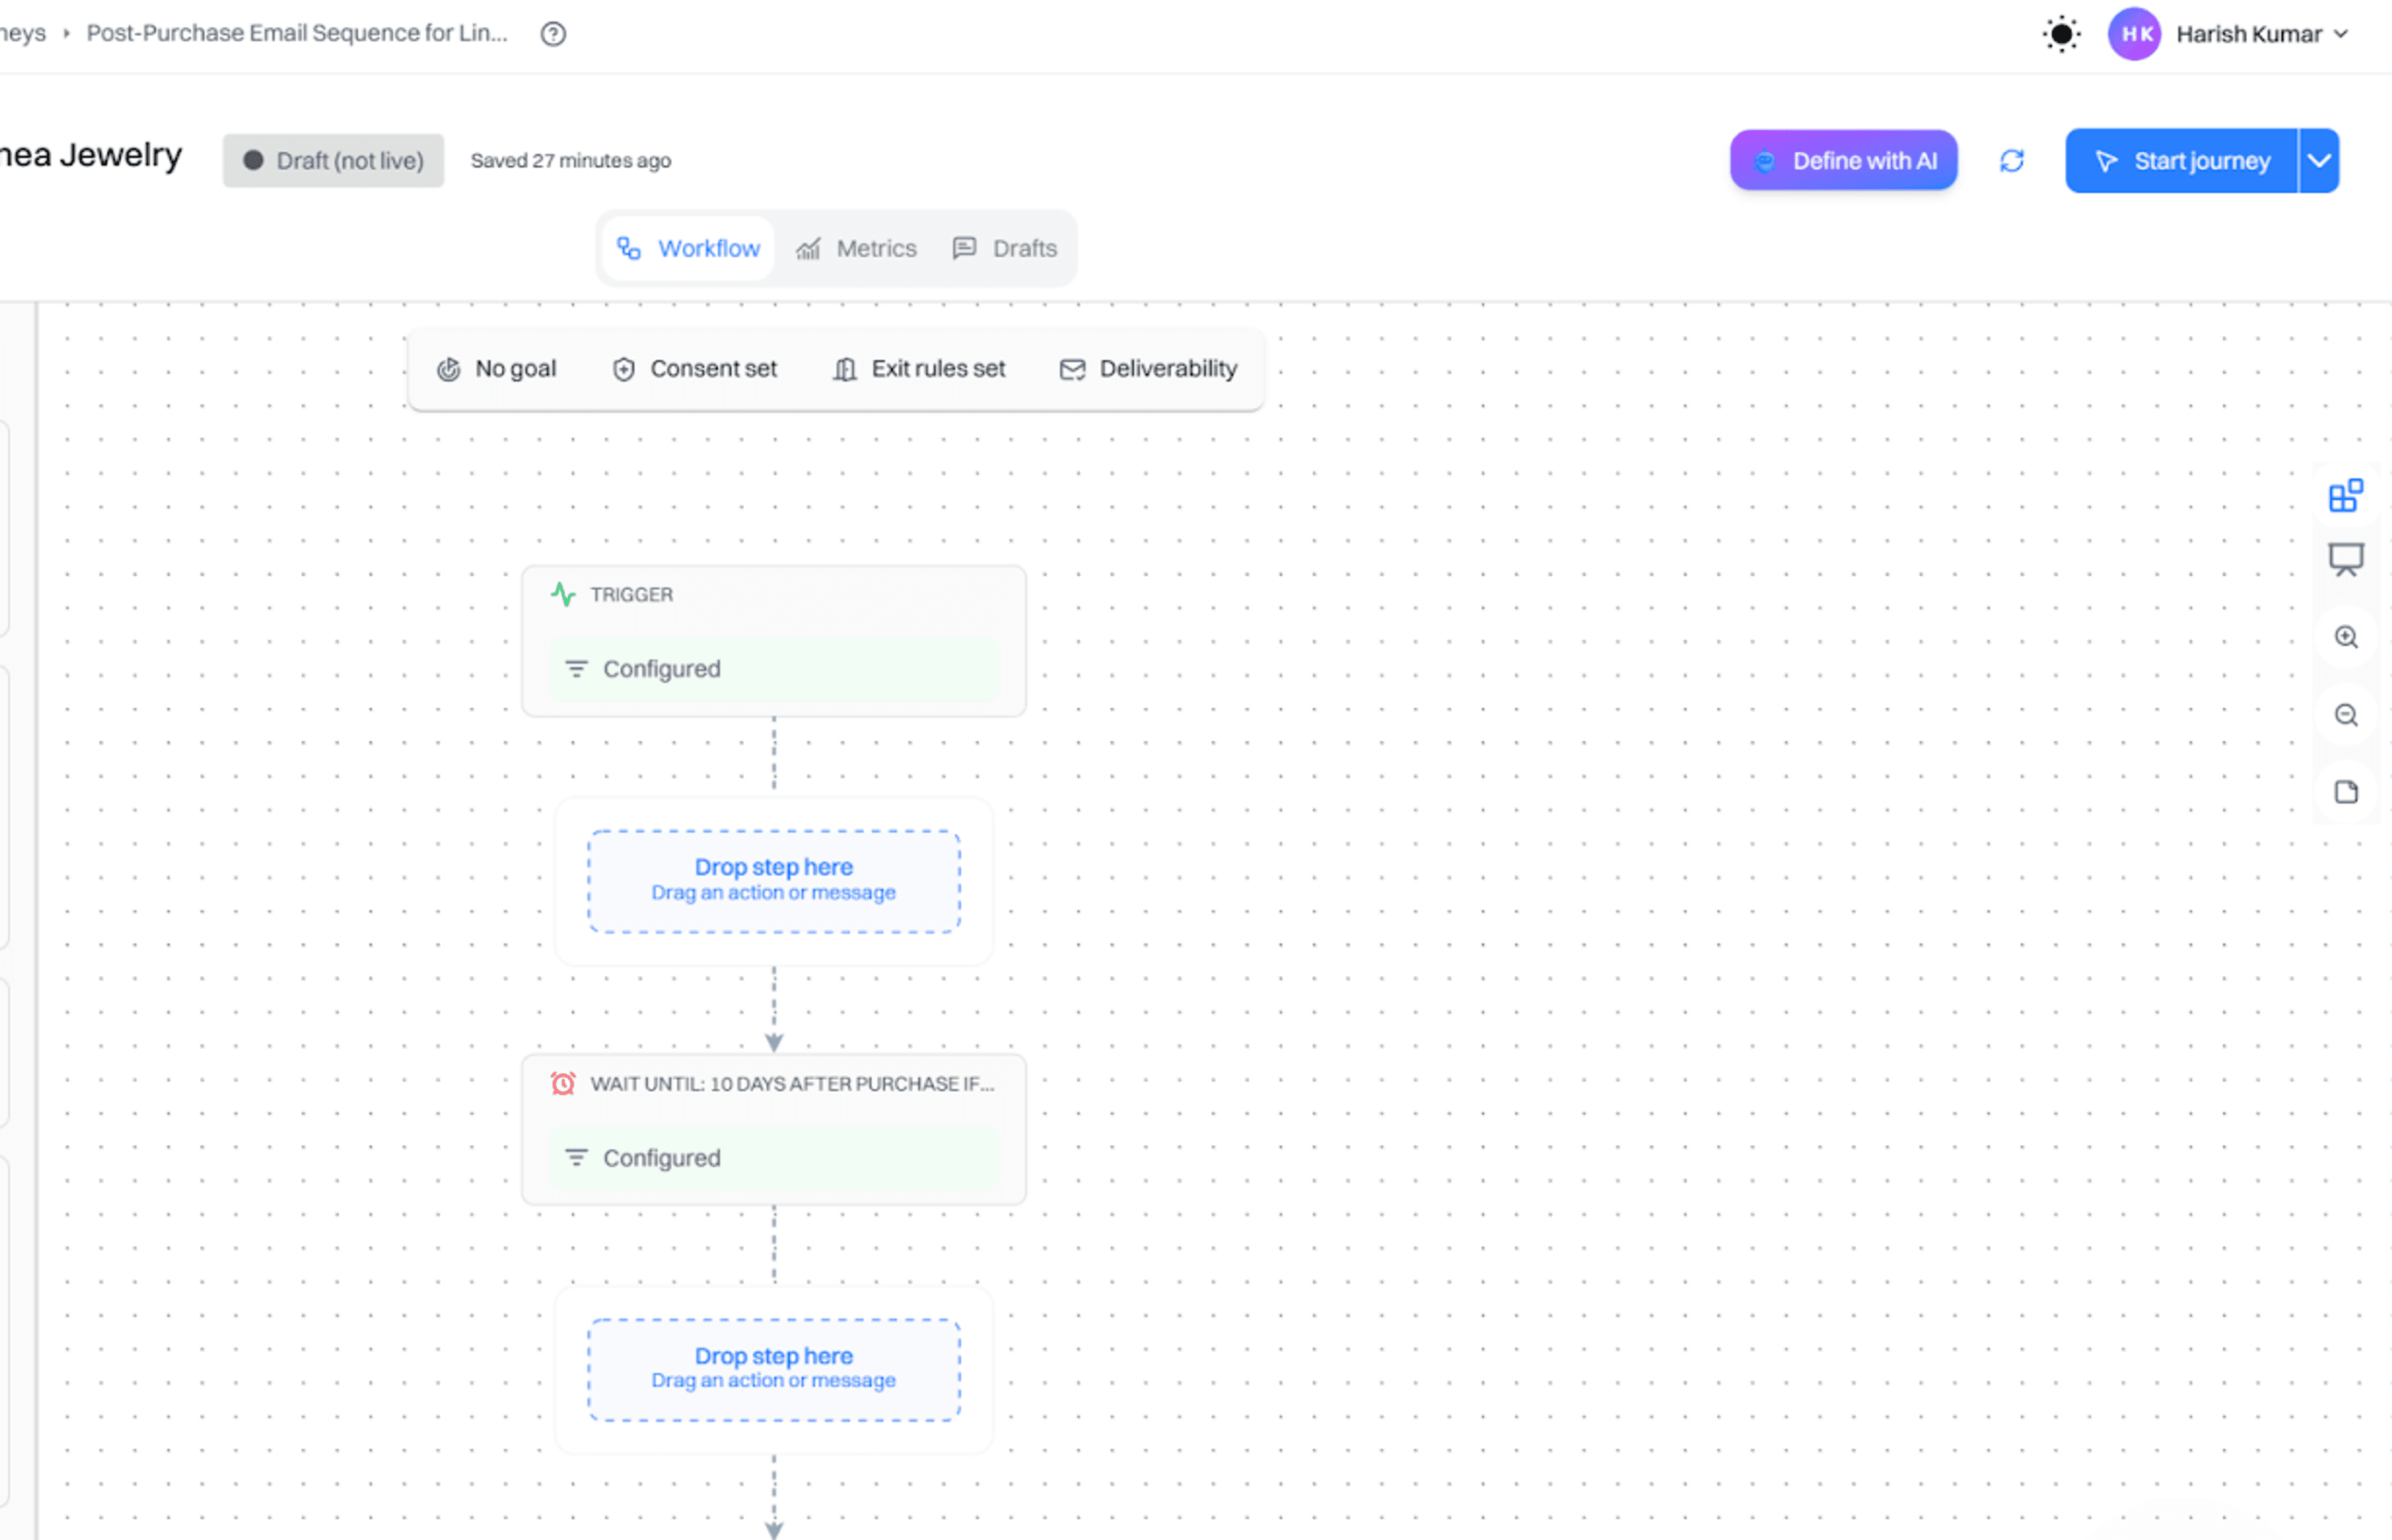
Task: Open presentation view from right sidebar
Action: click(x=2346, y=560)
